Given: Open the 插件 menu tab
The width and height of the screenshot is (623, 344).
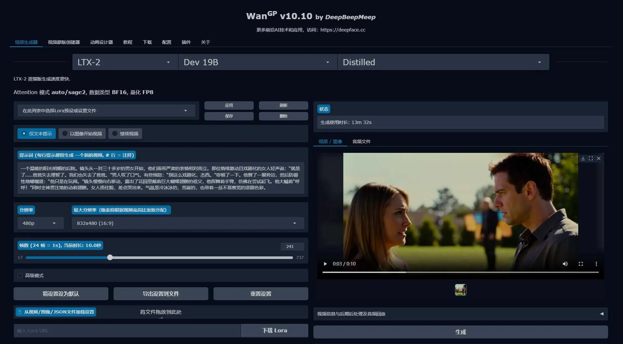Looking at the screenshot, I should point(186,42).
